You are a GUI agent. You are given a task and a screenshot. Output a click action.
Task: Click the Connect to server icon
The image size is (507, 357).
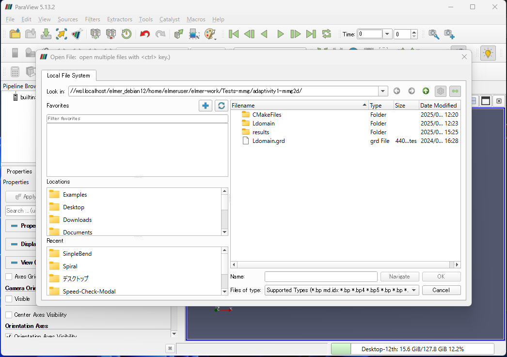pos(95,34)
